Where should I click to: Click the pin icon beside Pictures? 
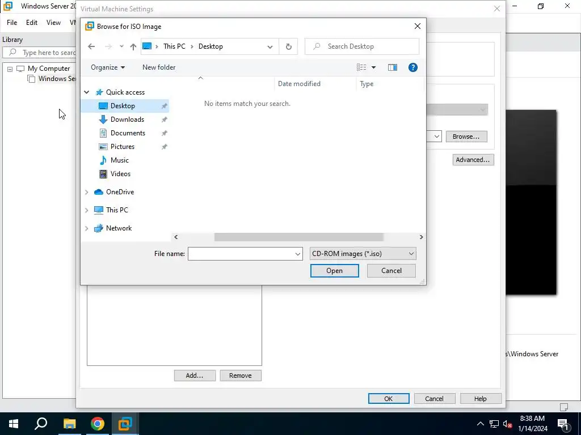pos(164,147)
